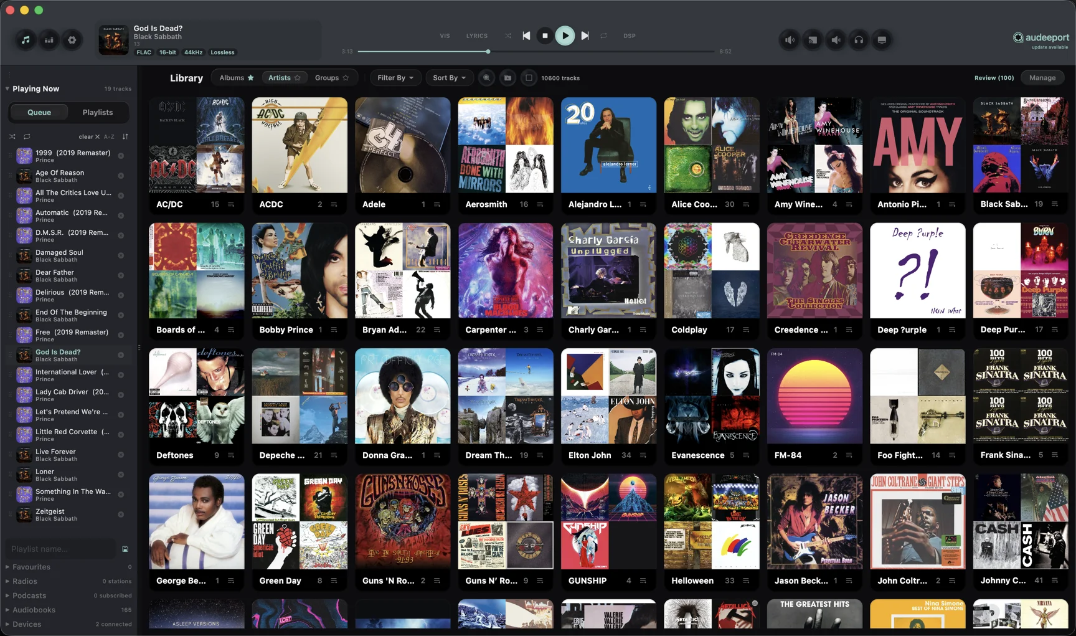Open the settings gear icon
Screen dimensions: 1076x636
72,40
